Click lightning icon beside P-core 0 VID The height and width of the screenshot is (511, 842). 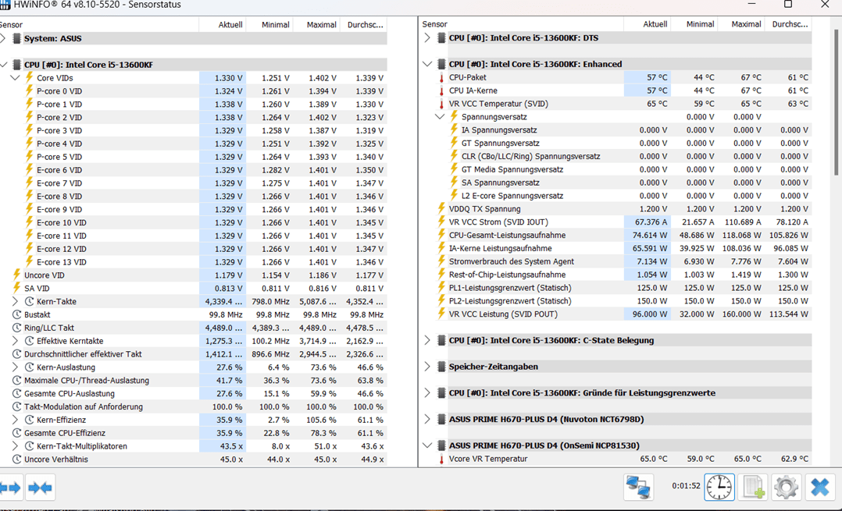[x=30, y=90]
